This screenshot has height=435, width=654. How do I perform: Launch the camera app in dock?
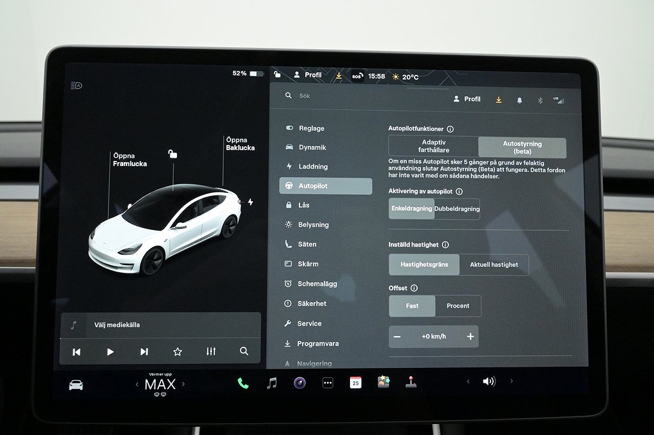[x=300, y=383]
